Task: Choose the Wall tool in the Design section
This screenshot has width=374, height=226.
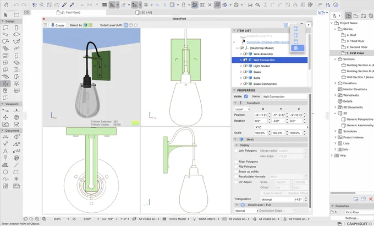Action: (5, 28)
